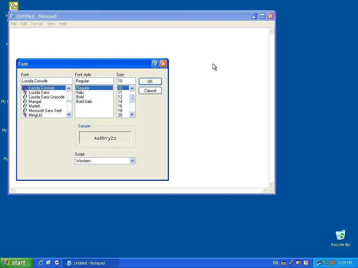Open the Format menu in Notepad
The width and height of the screenshot is (358, 268).
(x=37, y=24)
